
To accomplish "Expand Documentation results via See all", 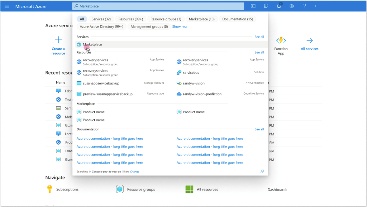I will tap(259, 129).
